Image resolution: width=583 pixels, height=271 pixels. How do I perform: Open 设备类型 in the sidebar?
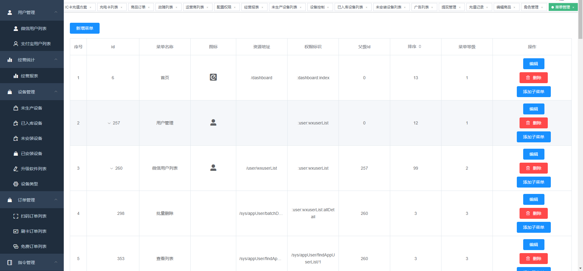point(32,184)
